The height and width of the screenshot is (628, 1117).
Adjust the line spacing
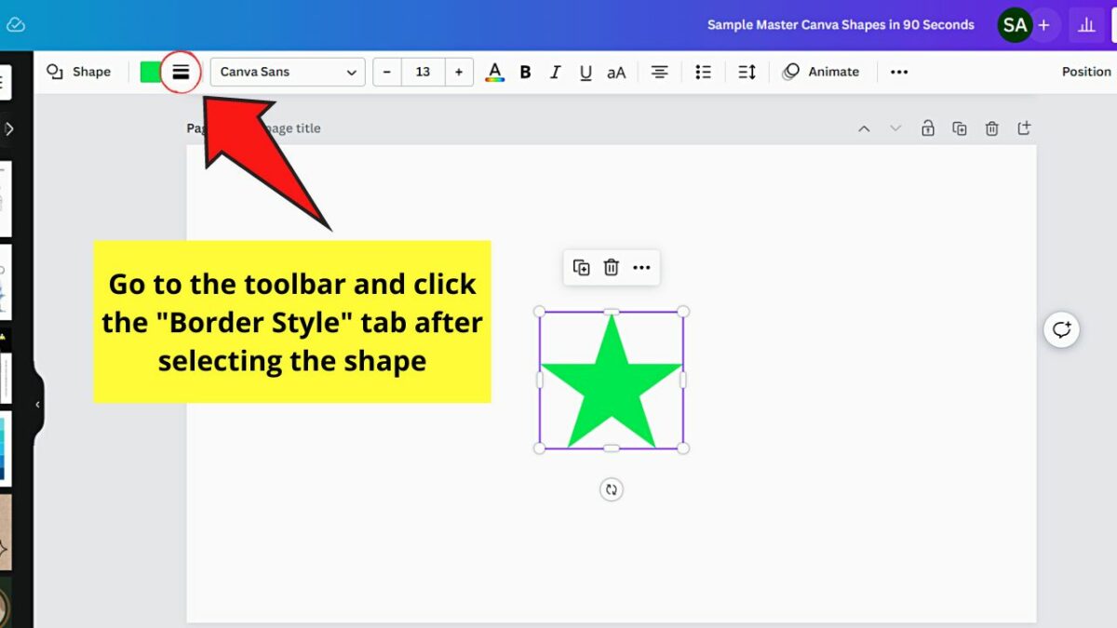pos(746,72)
